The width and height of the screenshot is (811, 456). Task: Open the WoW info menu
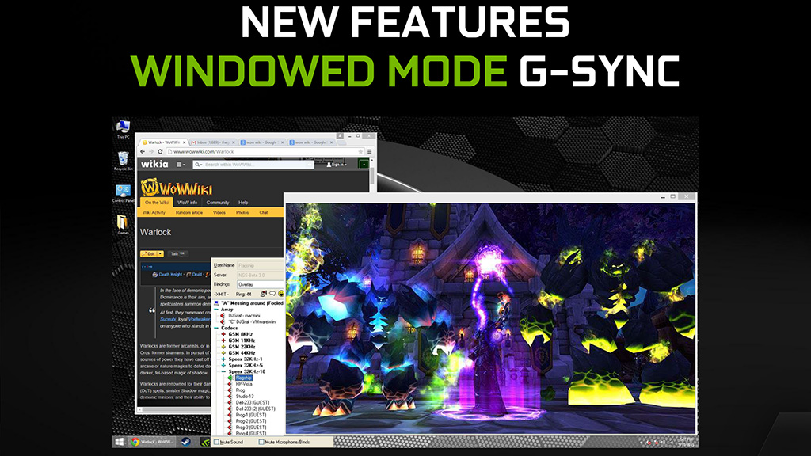[187, 203]
